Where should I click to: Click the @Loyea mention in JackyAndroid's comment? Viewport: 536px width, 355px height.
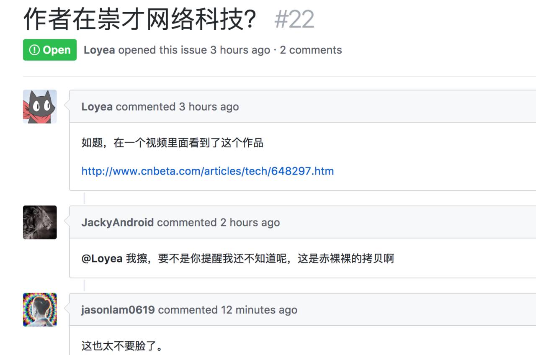tap(102, 259)
